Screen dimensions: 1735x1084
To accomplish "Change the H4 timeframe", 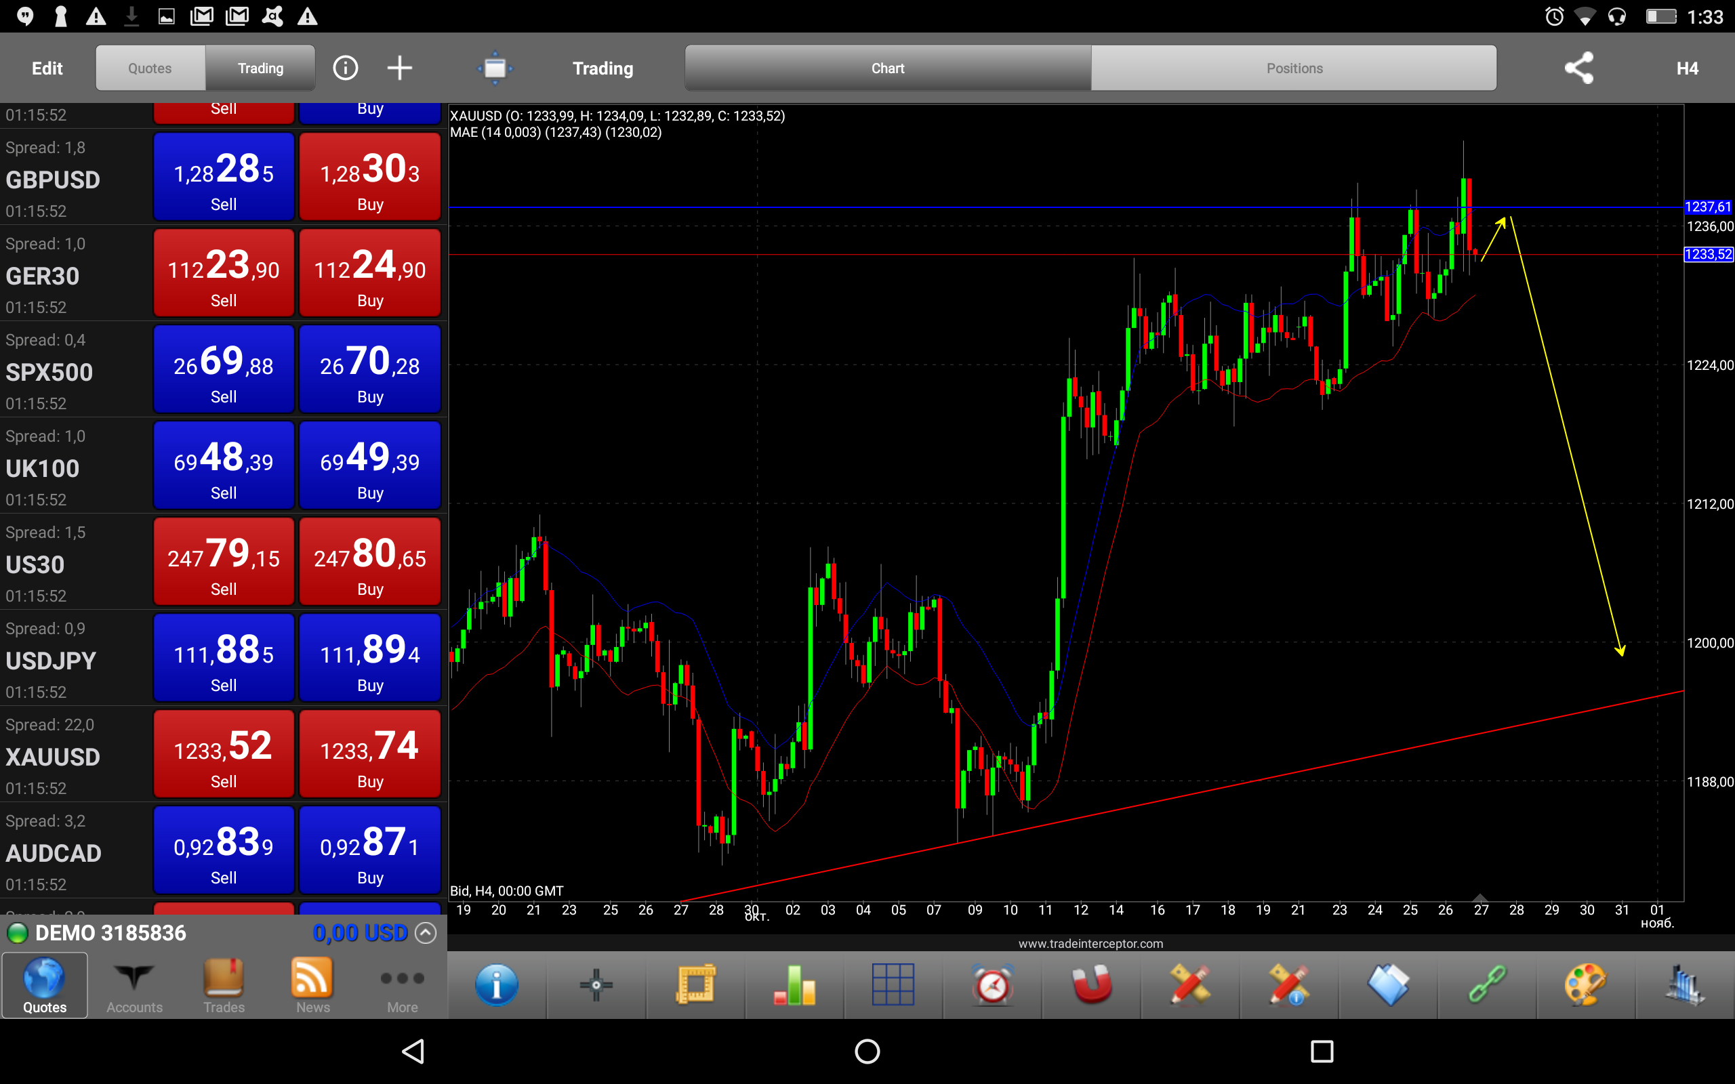I will point(1687,68).
